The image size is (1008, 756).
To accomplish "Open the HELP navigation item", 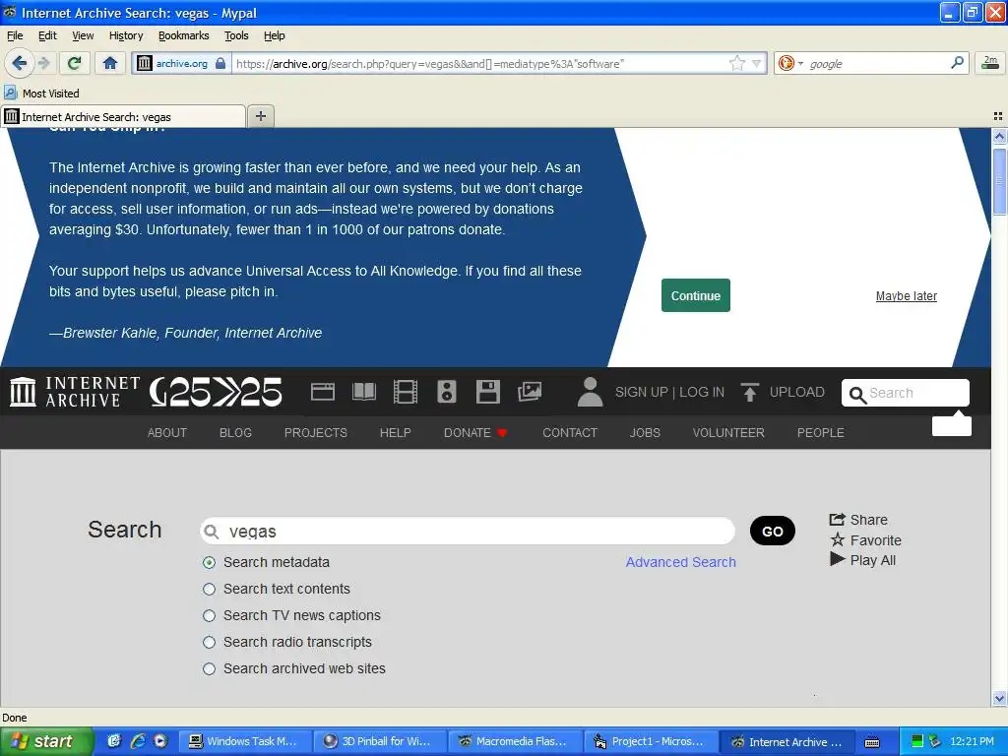I will [395, 433].
